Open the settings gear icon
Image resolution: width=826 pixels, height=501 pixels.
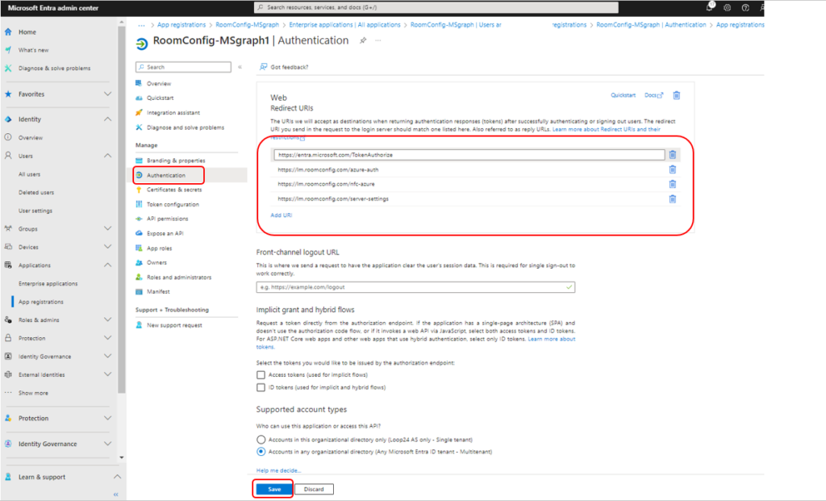(727, 7)
